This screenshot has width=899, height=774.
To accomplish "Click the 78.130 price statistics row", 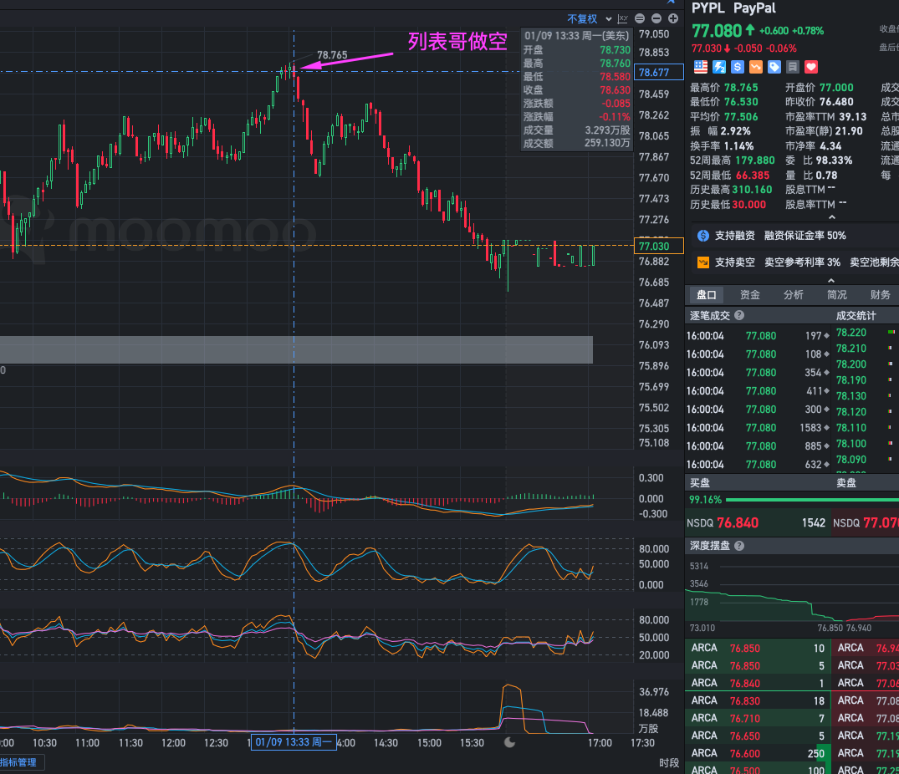I will click(x=866, y=396).
